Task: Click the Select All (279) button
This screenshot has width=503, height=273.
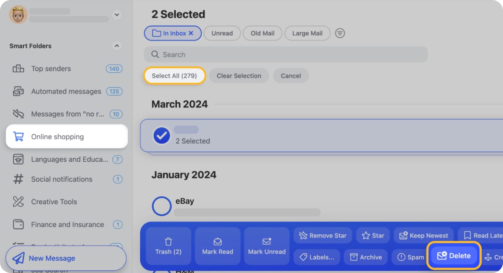Action: tap(174, 75)
